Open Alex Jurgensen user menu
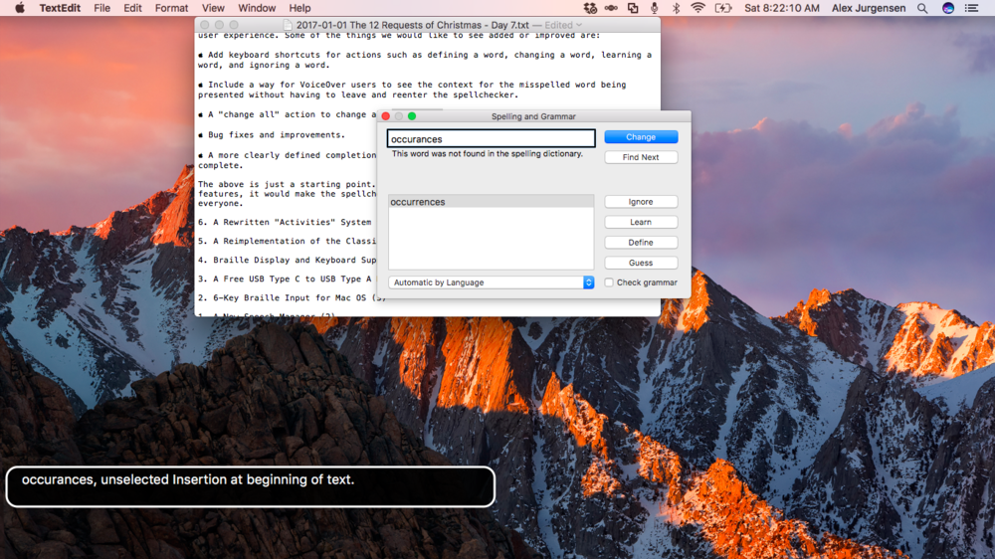 coord(869,8)
